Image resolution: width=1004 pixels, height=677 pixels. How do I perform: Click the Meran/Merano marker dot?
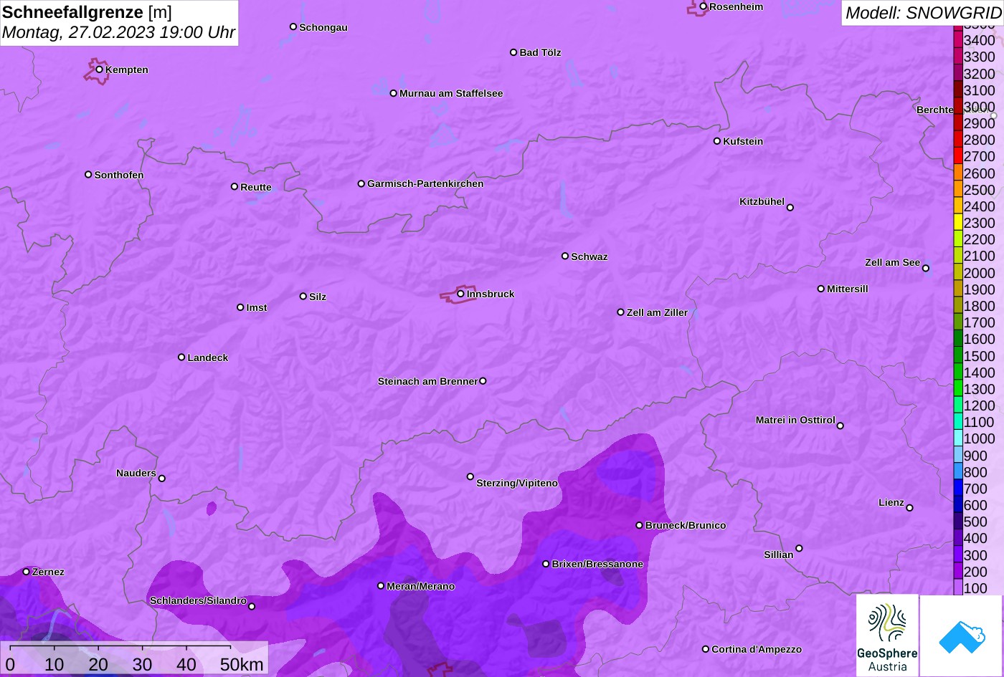point(381,586)
